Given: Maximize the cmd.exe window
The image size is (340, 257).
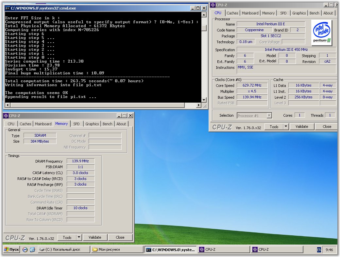Looking at the screenshot, I should pos(198,8).
